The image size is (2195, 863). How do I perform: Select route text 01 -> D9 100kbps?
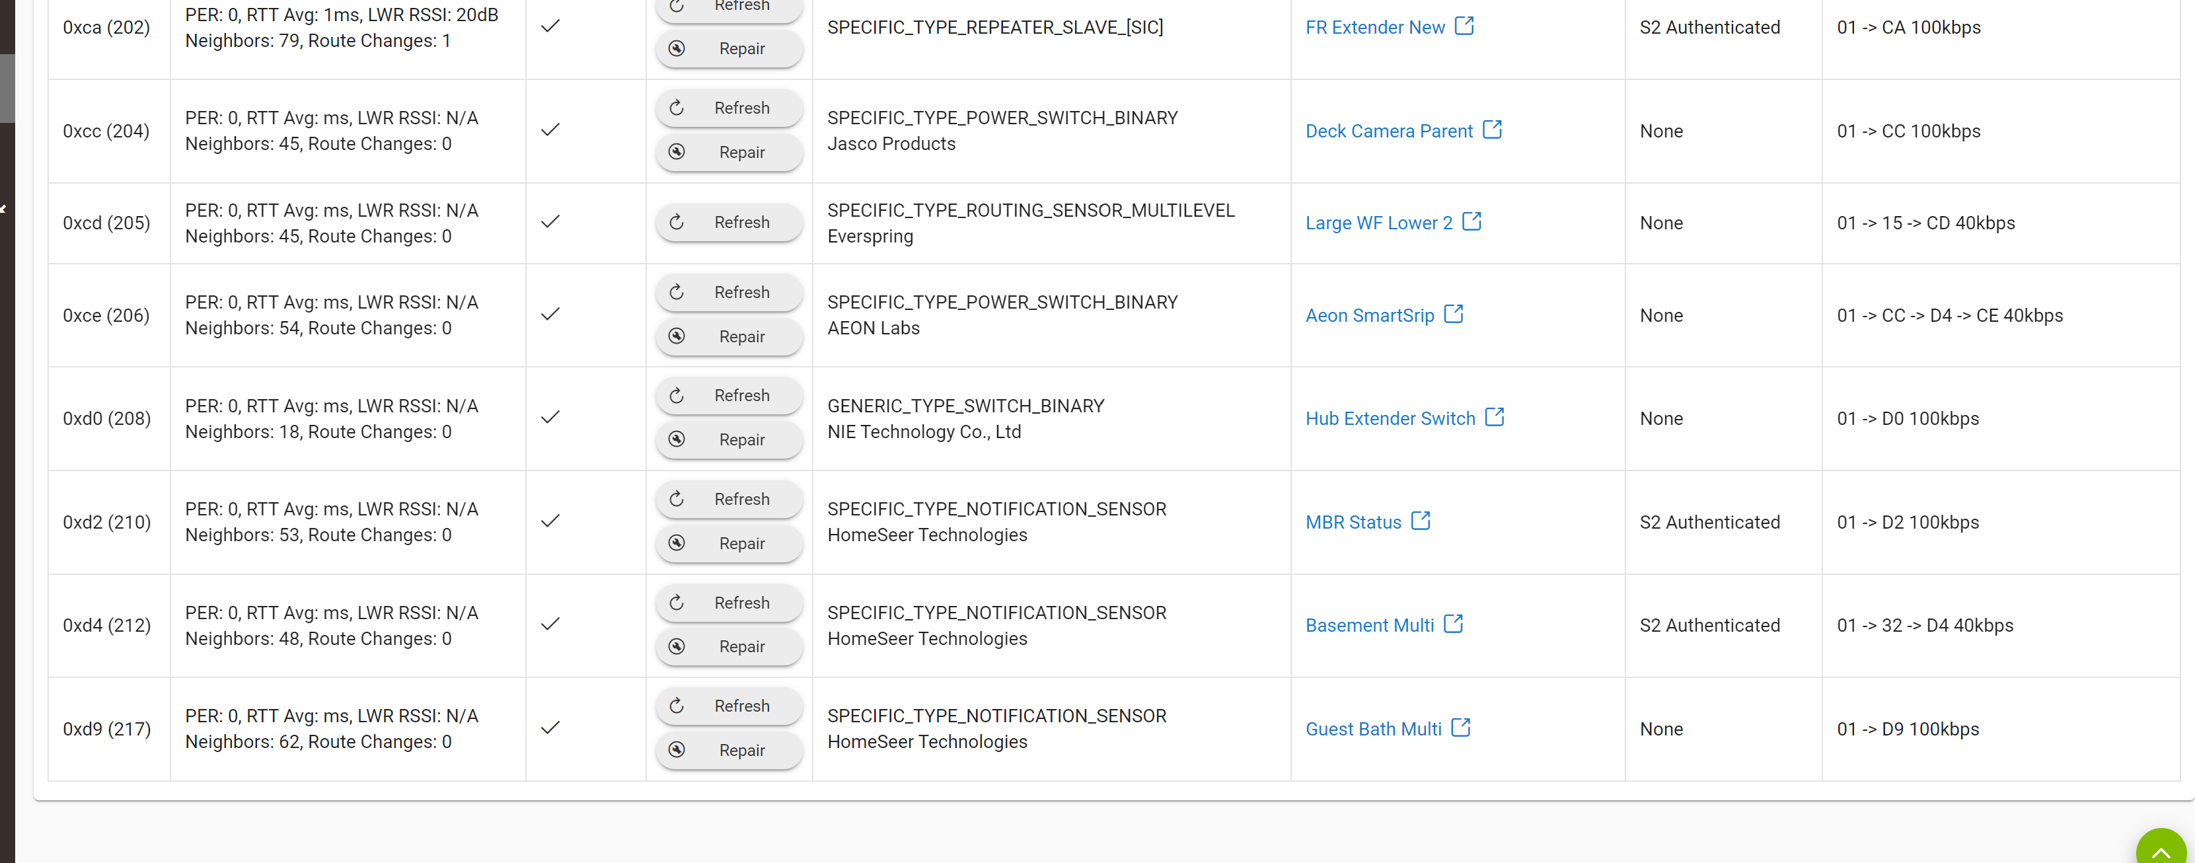pyautogui.click(x=1908, y=730)
